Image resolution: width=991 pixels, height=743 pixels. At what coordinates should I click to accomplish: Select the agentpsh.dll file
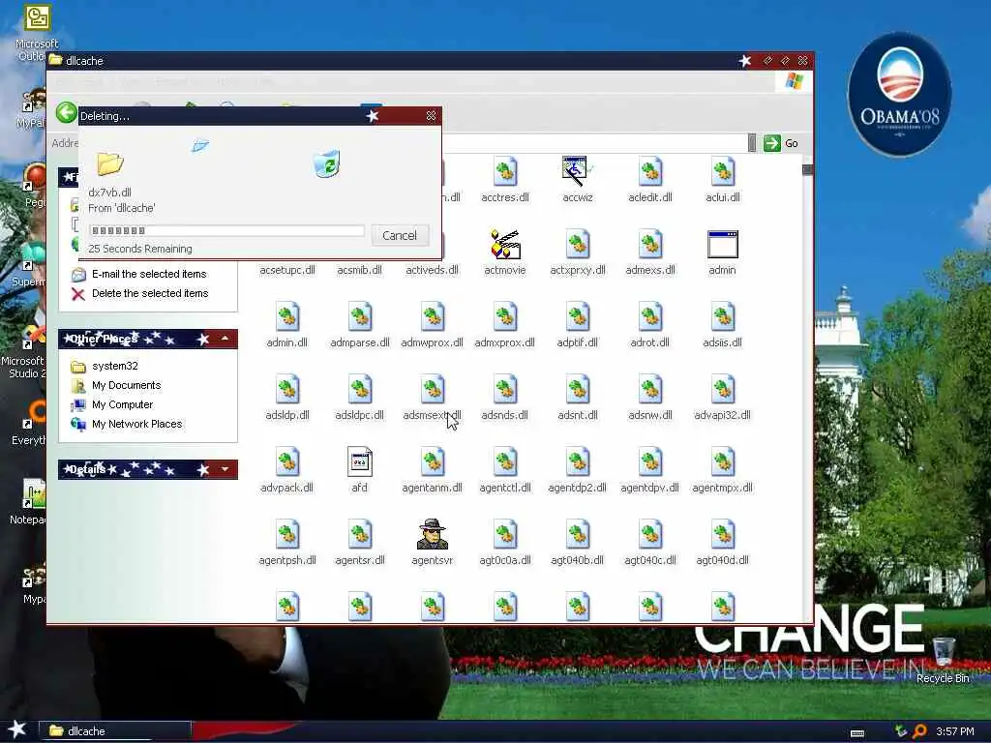tap(286, 543)
